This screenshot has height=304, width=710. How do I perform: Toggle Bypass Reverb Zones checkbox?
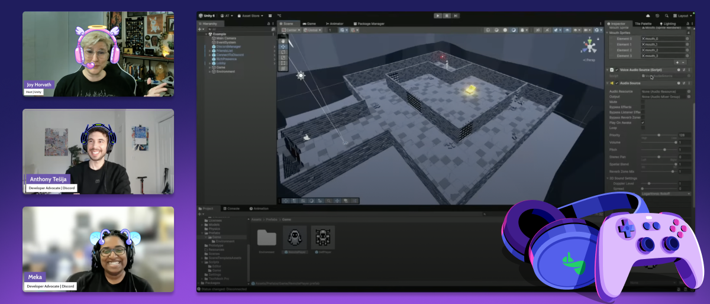[643, 118]
